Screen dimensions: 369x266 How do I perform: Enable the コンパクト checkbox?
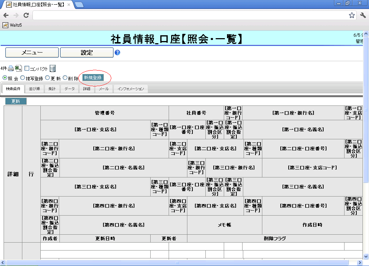pyautogui.click(x=27, y=68)
